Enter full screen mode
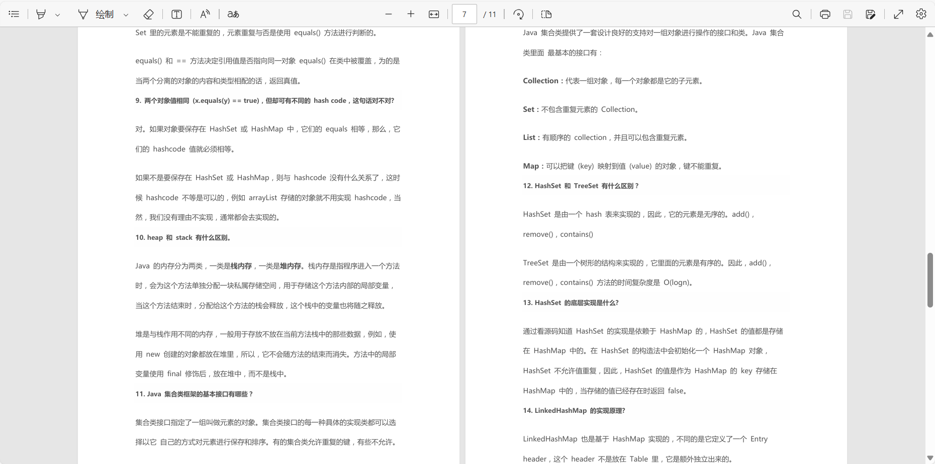Screen dimensions: 935x464 tap(898, 14)
